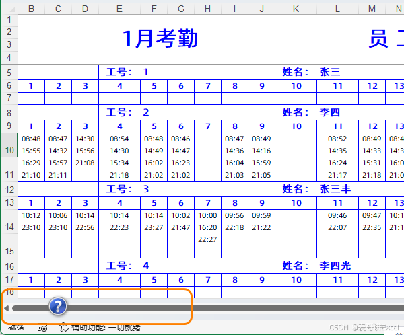Screen dimensions: 404x335
Task: Click time 22:56 in column D
Action: click(x=85, y=227)
